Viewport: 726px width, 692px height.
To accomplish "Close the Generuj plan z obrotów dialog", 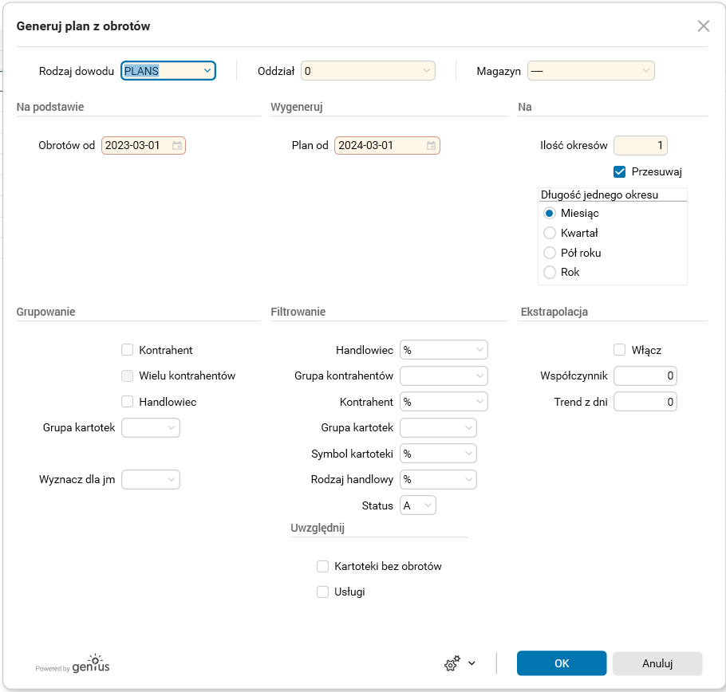I will [x=703, y=26].
